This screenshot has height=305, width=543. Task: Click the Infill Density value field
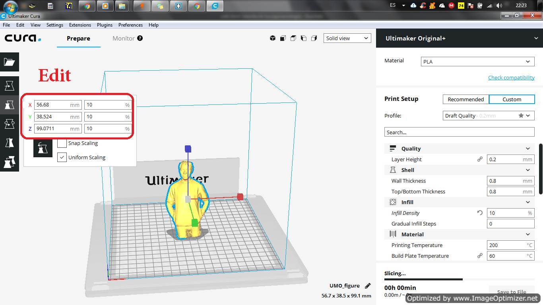pos(510,213)
